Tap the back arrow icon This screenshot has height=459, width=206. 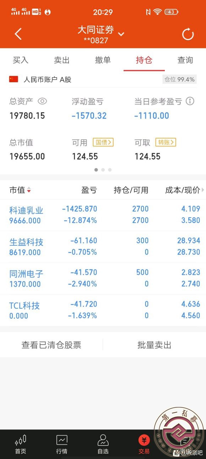pos(18,34)
